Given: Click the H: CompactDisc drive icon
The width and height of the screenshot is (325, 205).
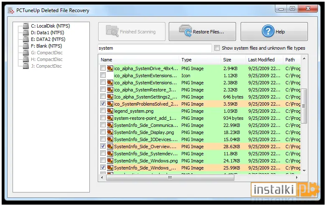Looking at the screenshot, I should (x=26, y=59).
